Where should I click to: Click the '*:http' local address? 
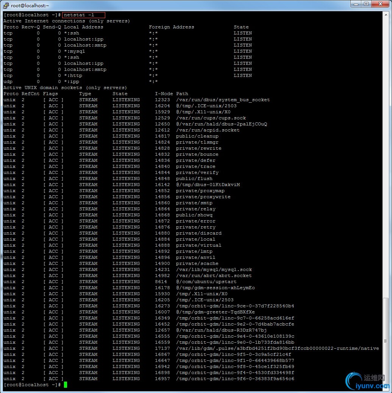click(73, 75)
